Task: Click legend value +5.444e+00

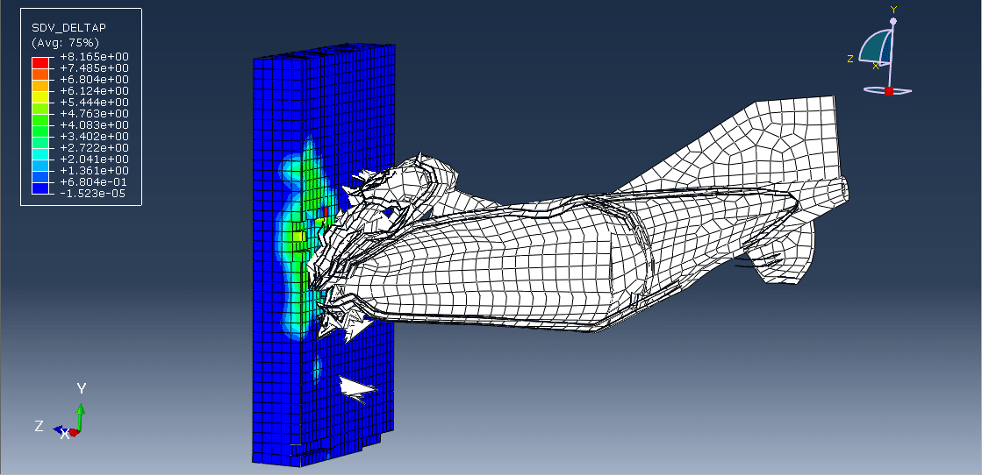Action: (95, 102)
